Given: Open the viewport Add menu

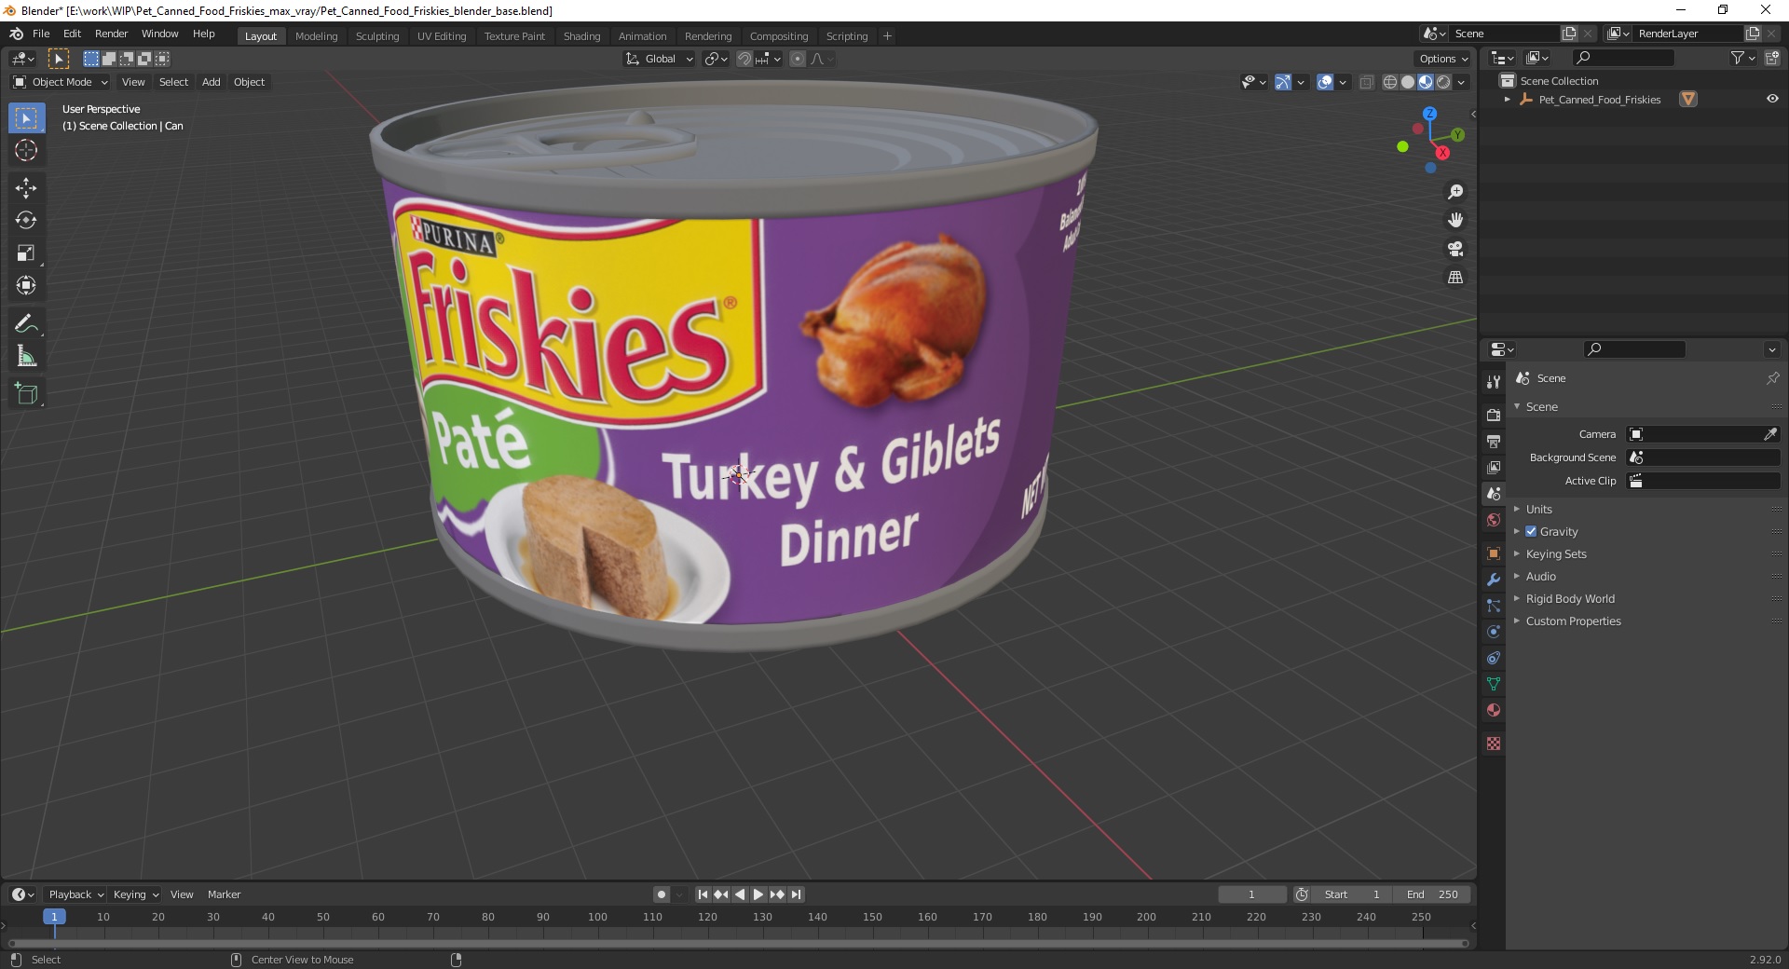Looking at the screenshot, I should 212,82.
